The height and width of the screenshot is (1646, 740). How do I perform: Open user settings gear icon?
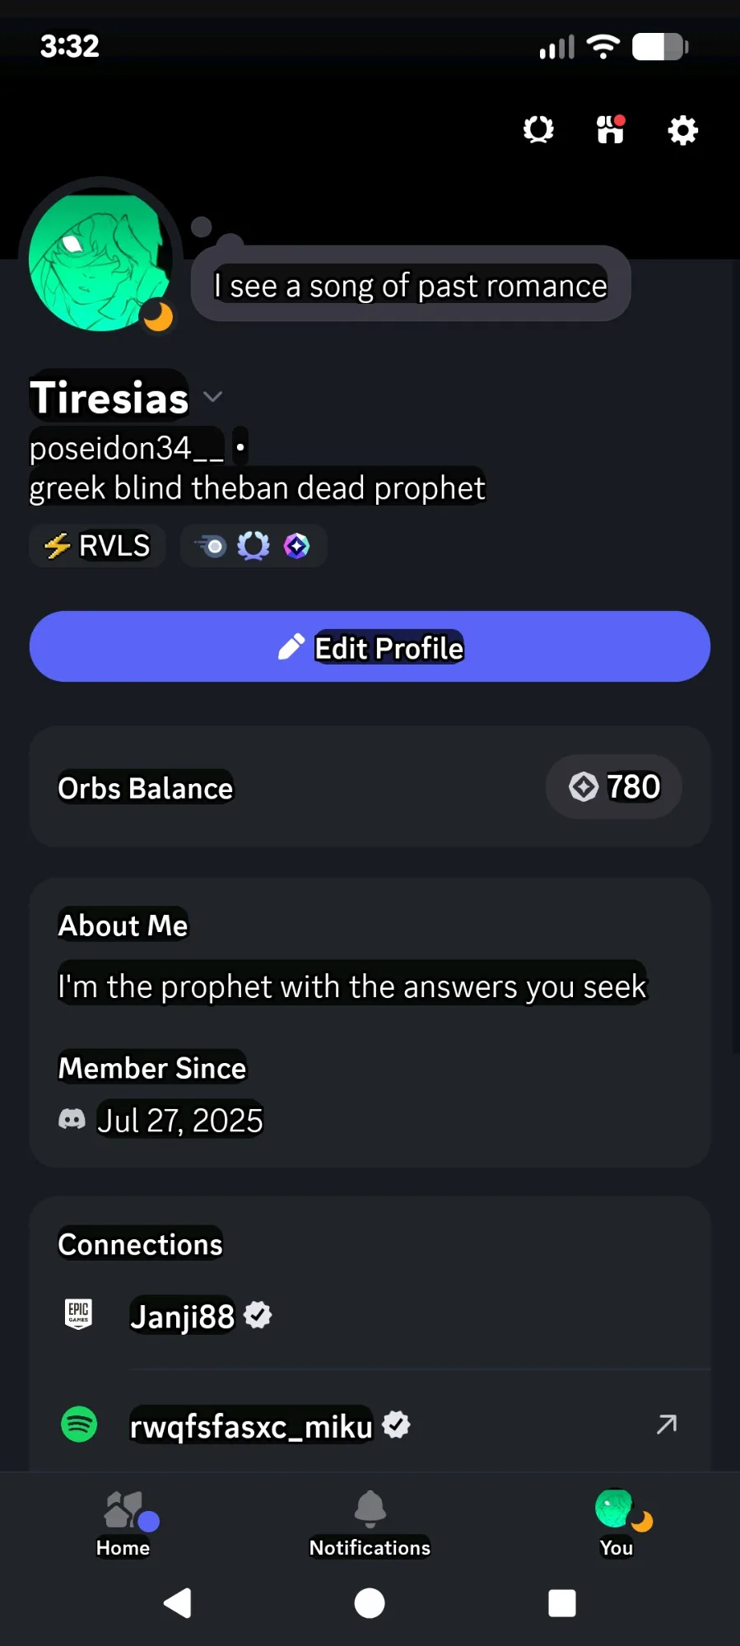point(682,130)
